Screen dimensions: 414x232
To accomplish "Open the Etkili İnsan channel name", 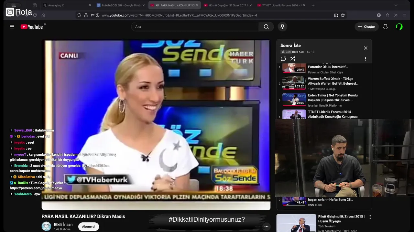I will coord(63,225).
